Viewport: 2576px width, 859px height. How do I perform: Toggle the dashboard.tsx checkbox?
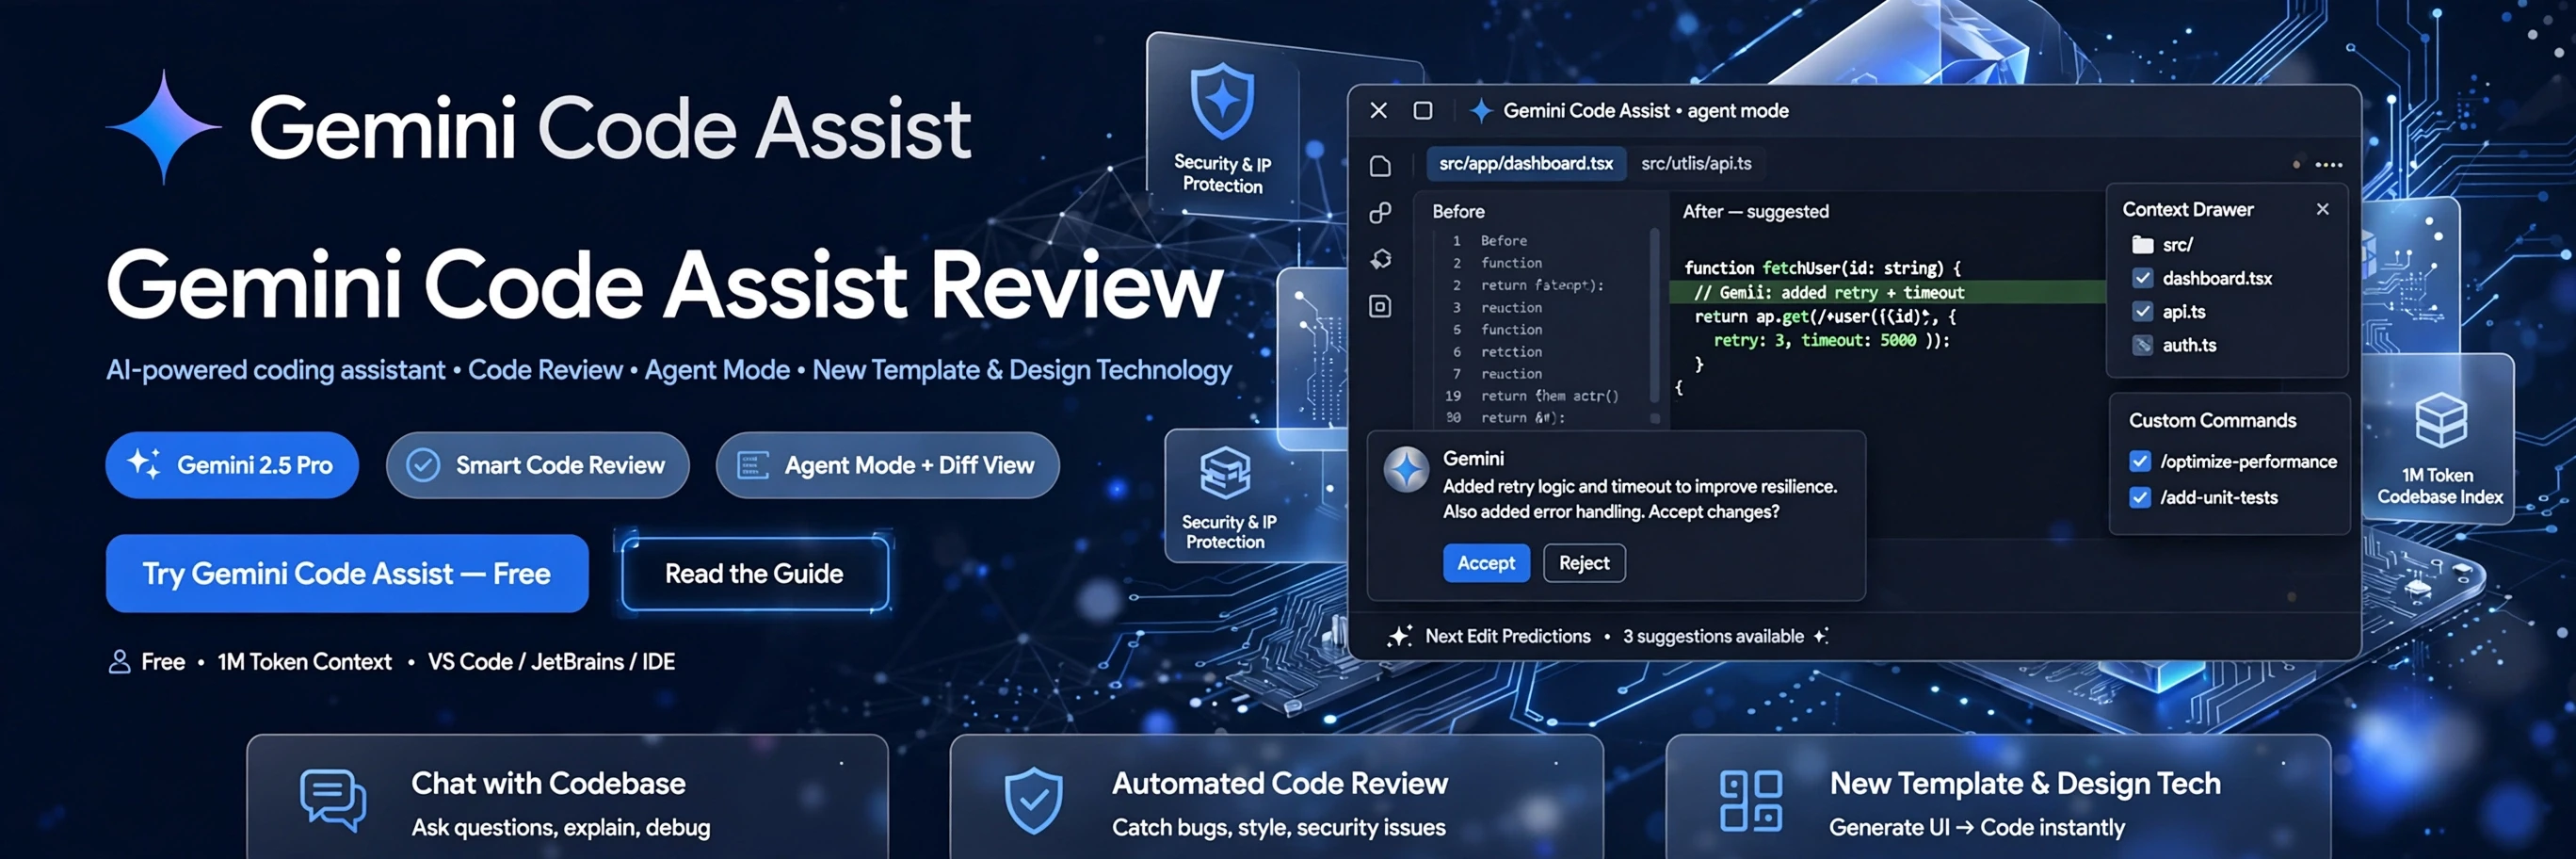point(2142,278)
